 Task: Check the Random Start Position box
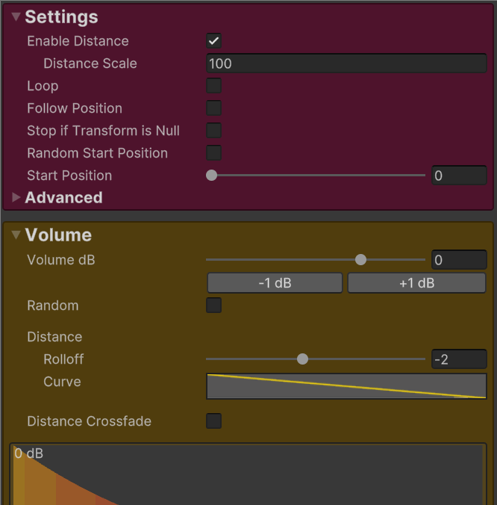(214, 153)
